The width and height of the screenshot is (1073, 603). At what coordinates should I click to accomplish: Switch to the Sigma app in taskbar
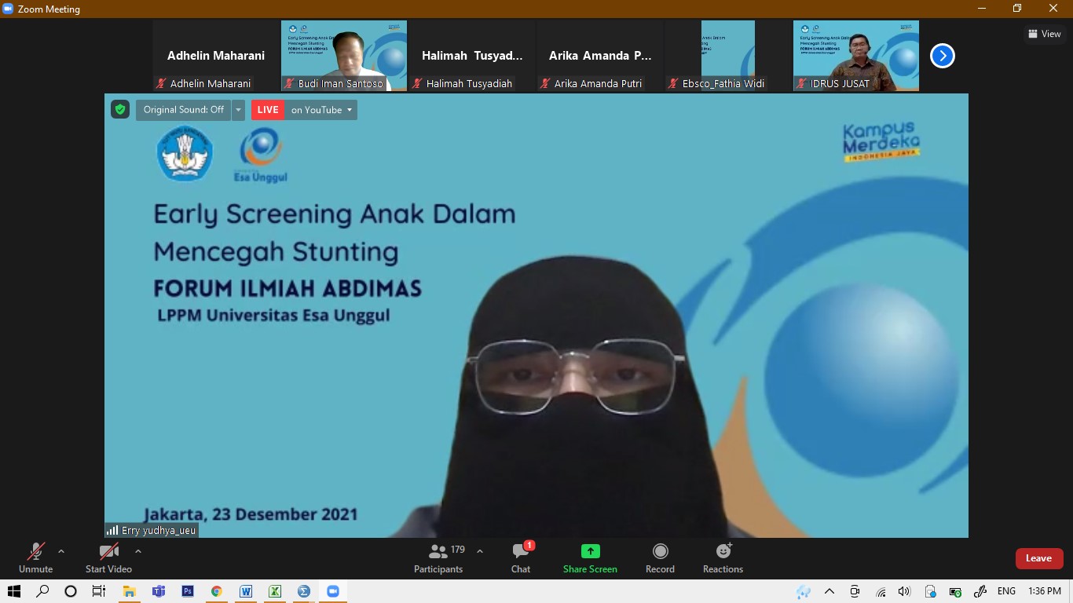coord(304,591)
